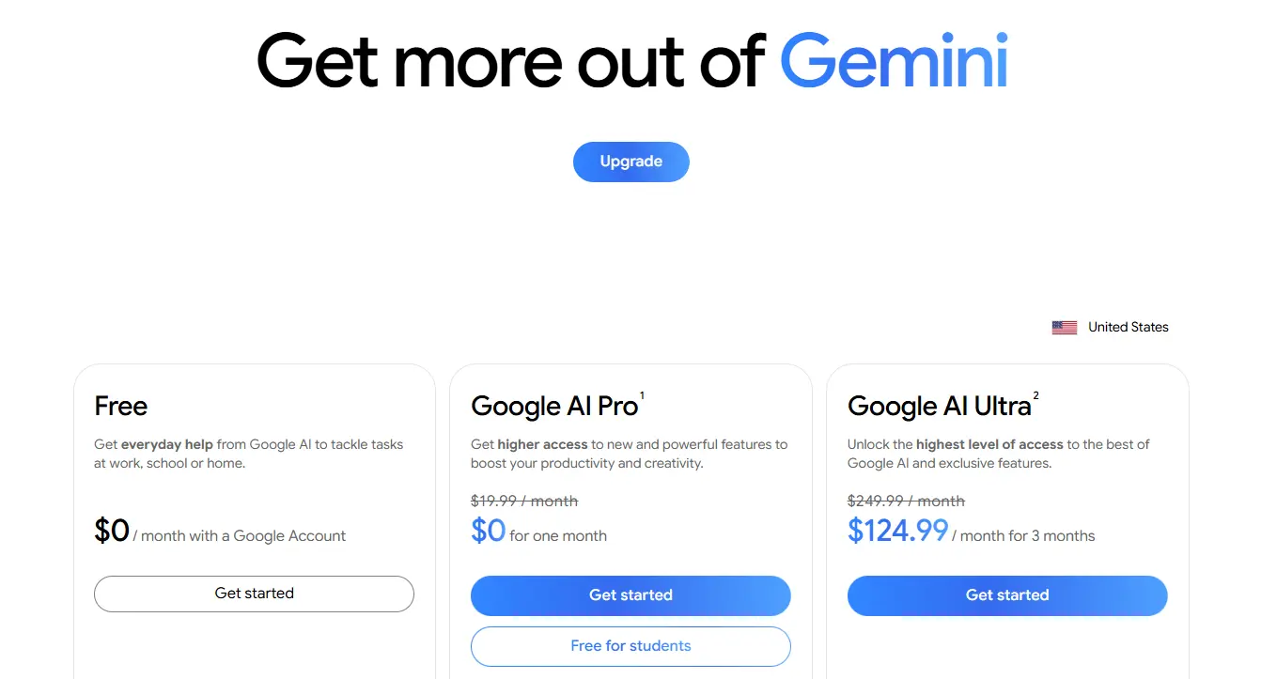Click Free for students under Google AI Pro
The image size is (1261, 679).
tap(630, 646)
